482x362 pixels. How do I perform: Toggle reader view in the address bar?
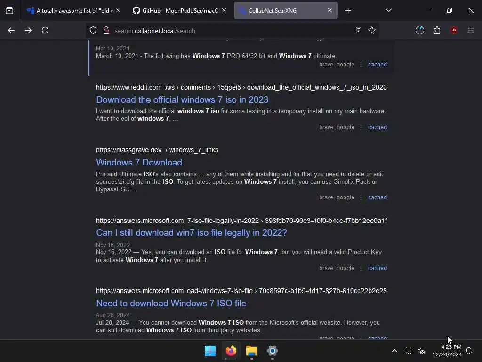click(358, 30)
